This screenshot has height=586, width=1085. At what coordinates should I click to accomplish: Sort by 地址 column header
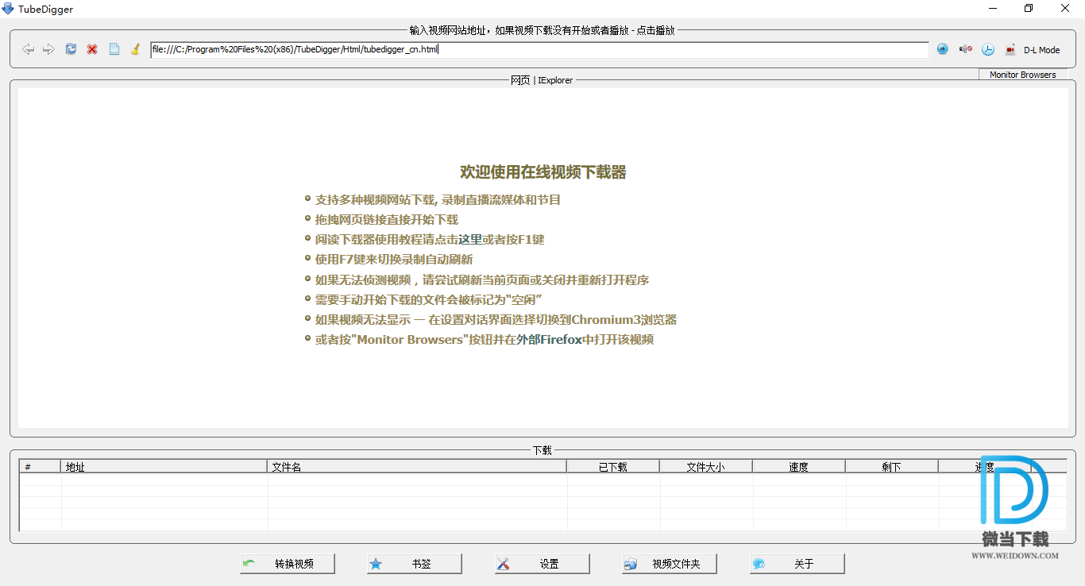(x=164, y=467)
